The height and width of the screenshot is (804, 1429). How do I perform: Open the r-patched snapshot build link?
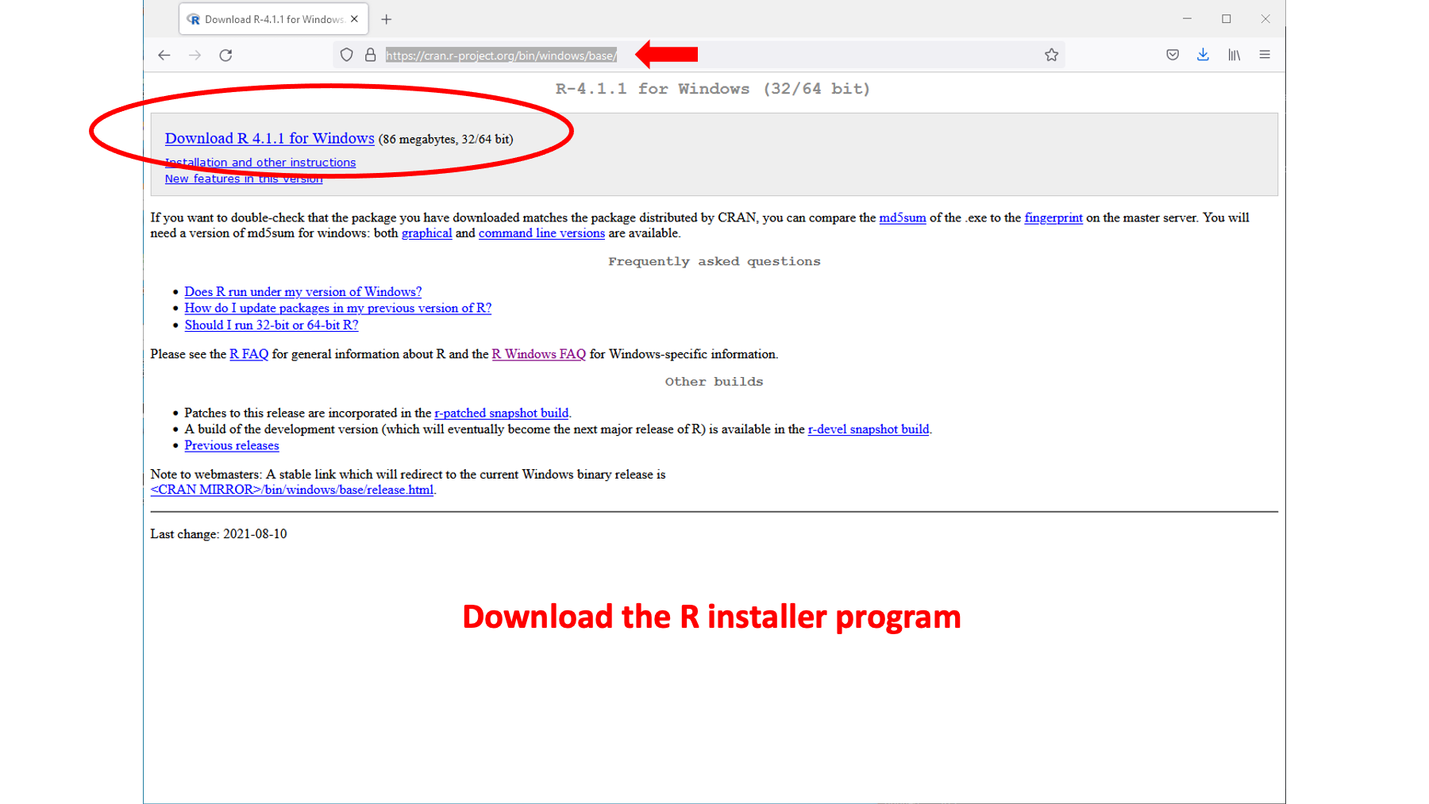coord(501,413)
